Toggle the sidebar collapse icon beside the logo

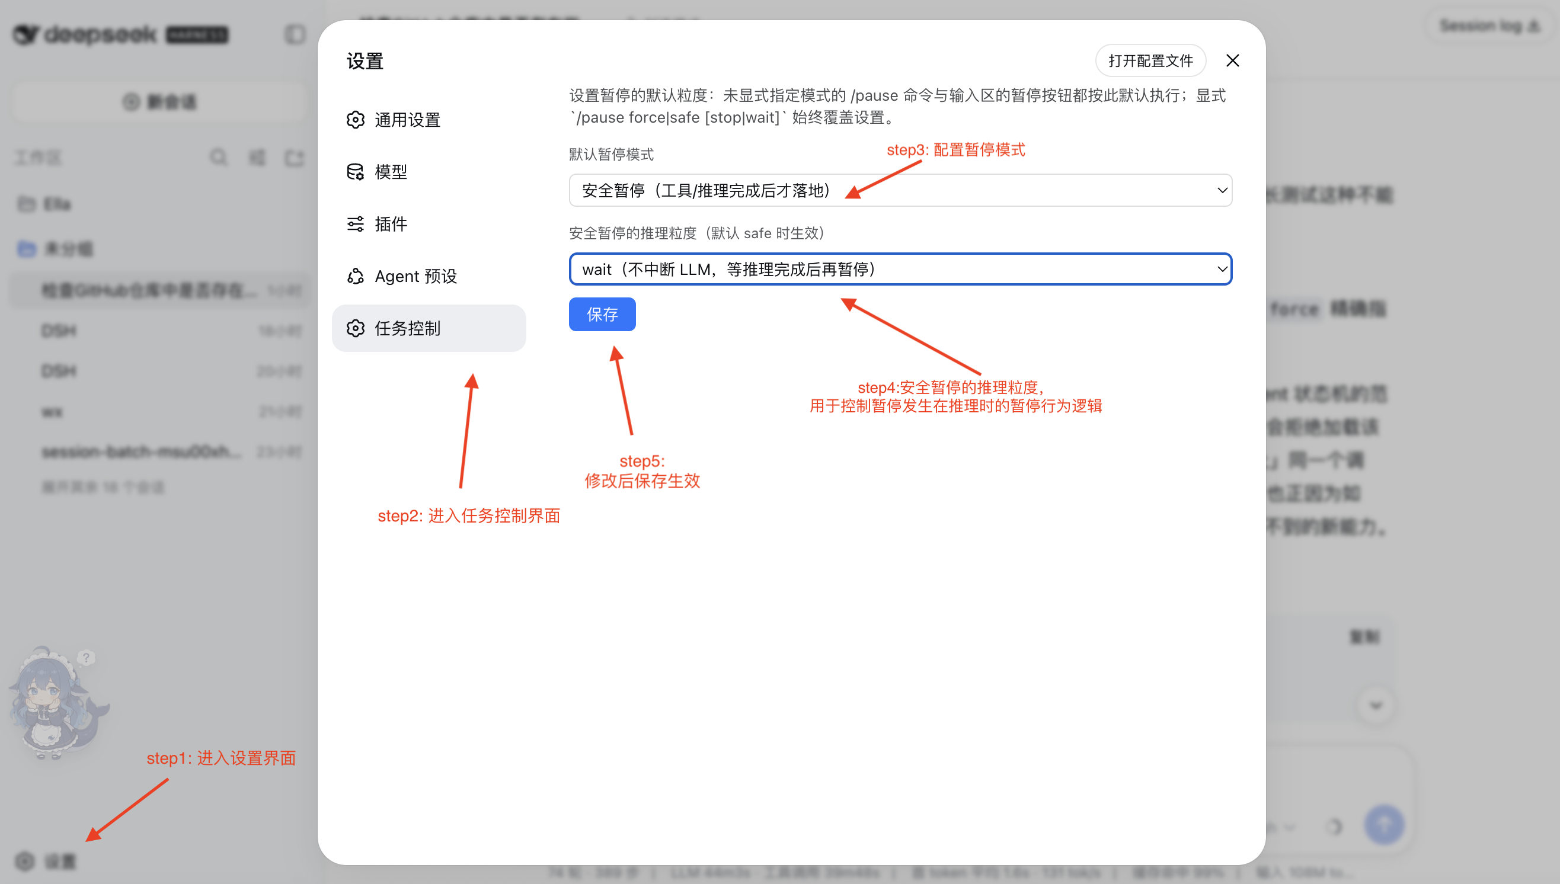point(295,34)
